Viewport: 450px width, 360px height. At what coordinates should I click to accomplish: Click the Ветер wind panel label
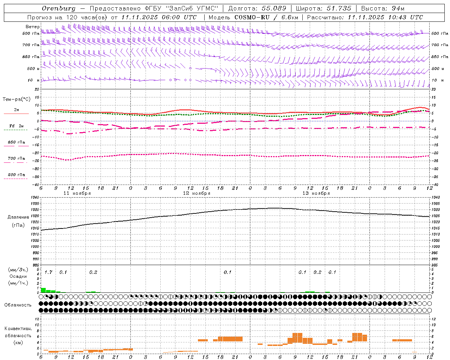[x=32, y=27]
